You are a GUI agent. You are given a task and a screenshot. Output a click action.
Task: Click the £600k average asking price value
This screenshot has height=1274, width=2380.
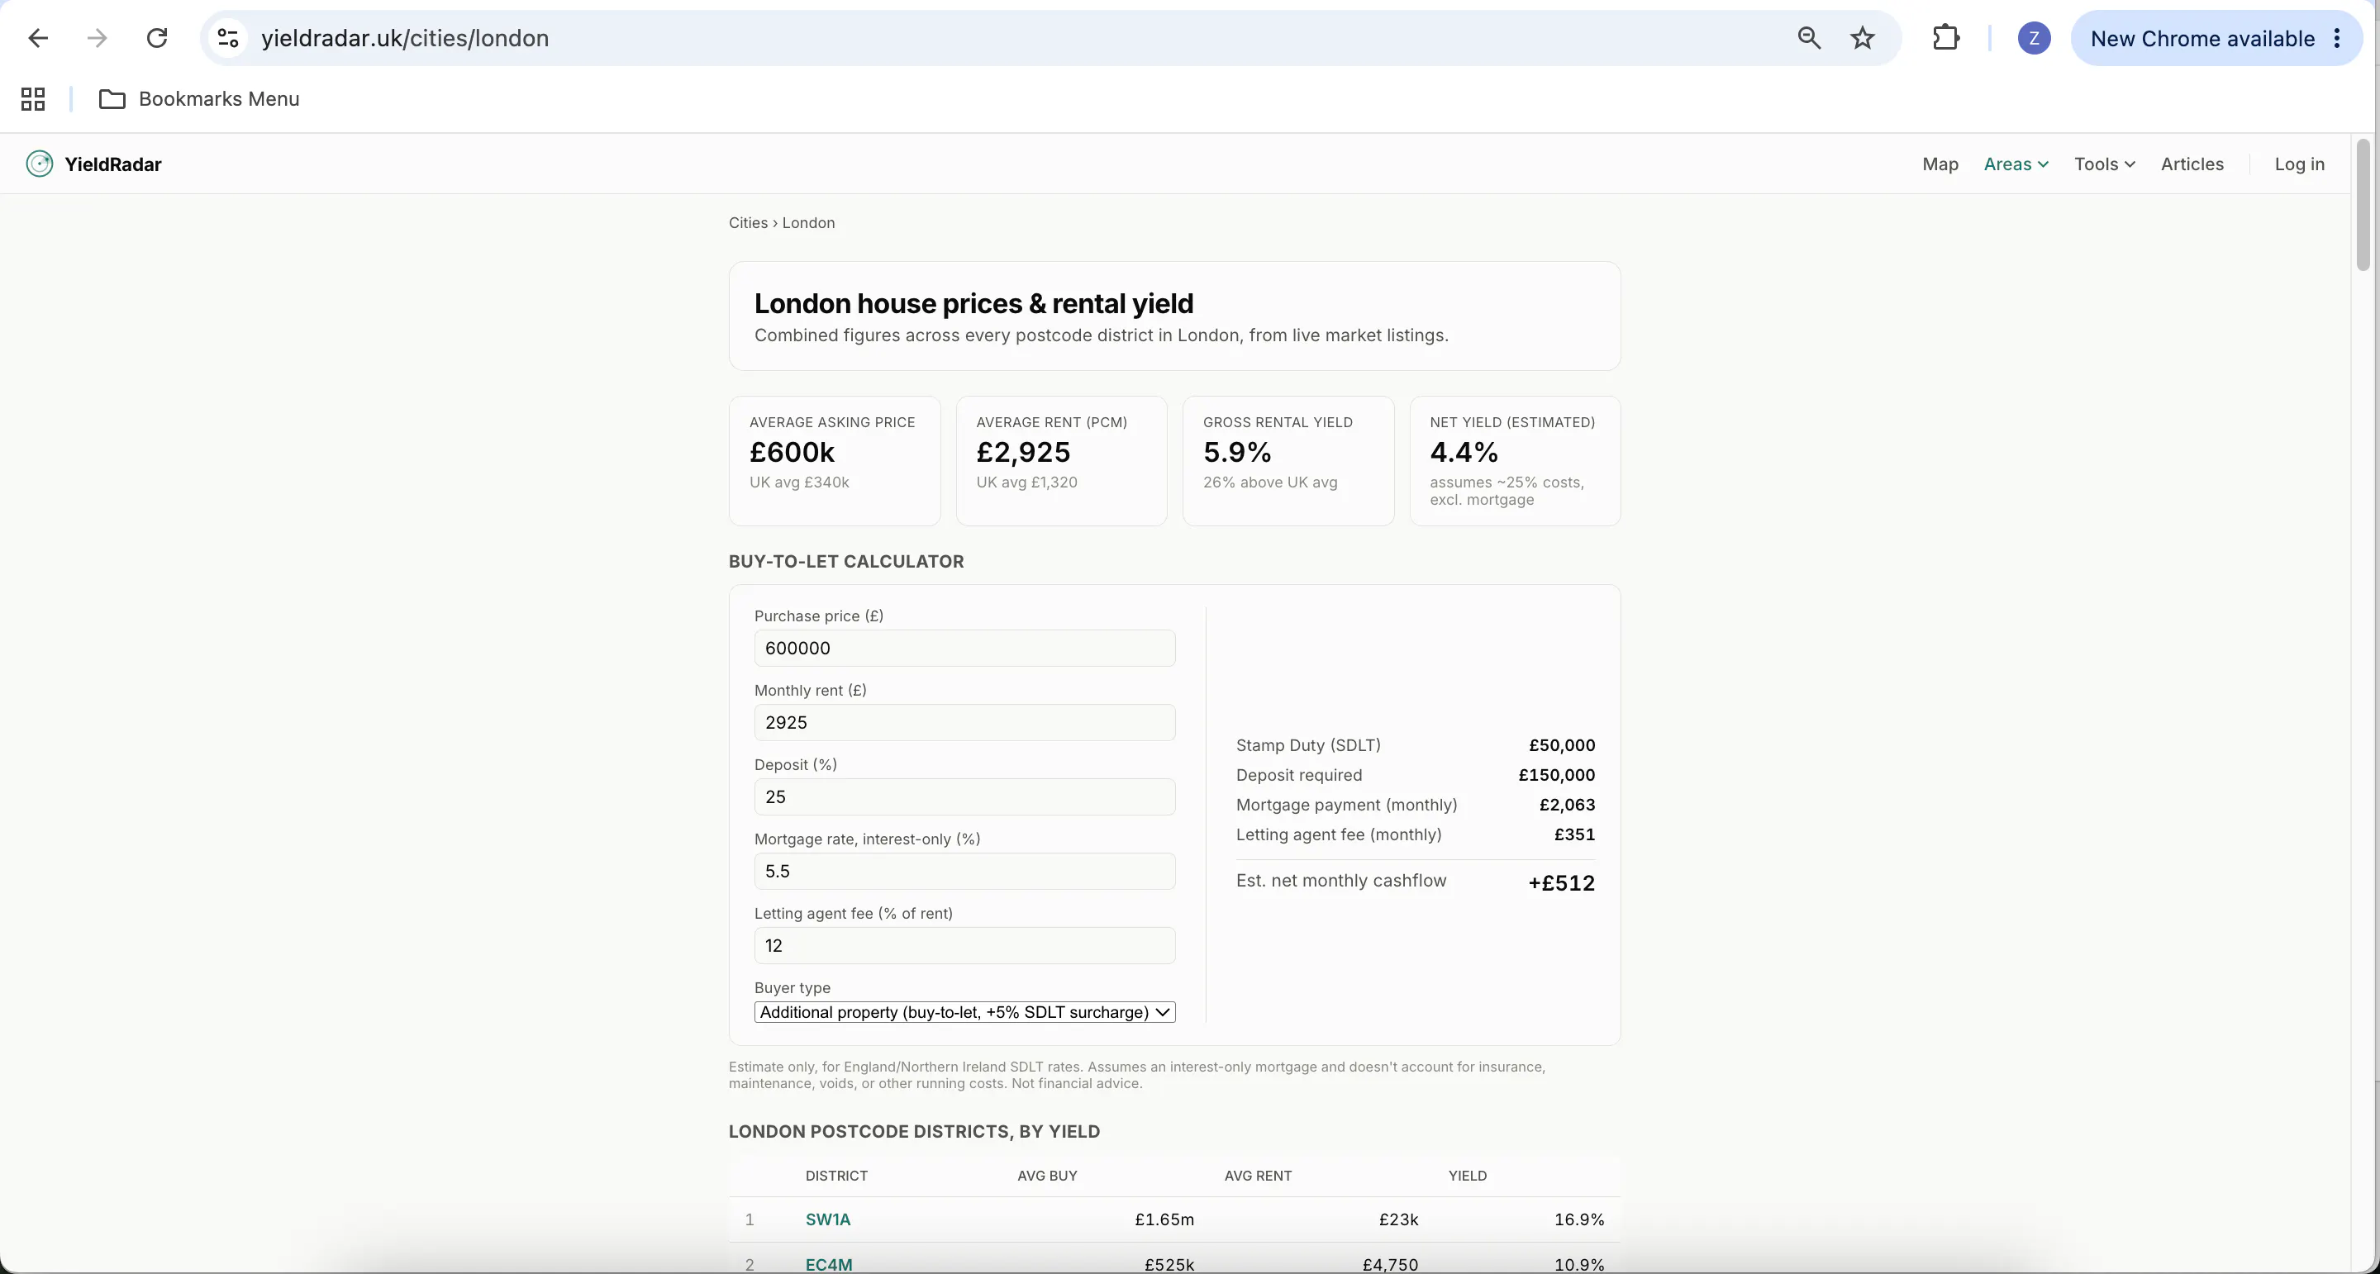(x=792, y=453)
